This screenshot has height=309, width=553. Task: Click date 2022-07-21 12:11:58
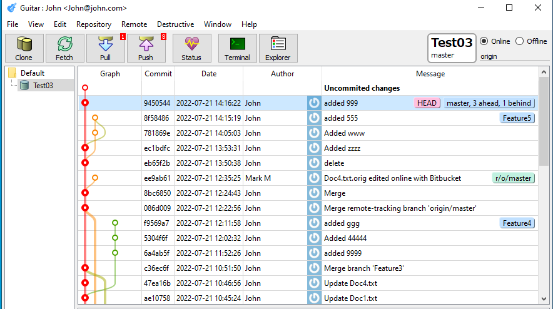209,223
